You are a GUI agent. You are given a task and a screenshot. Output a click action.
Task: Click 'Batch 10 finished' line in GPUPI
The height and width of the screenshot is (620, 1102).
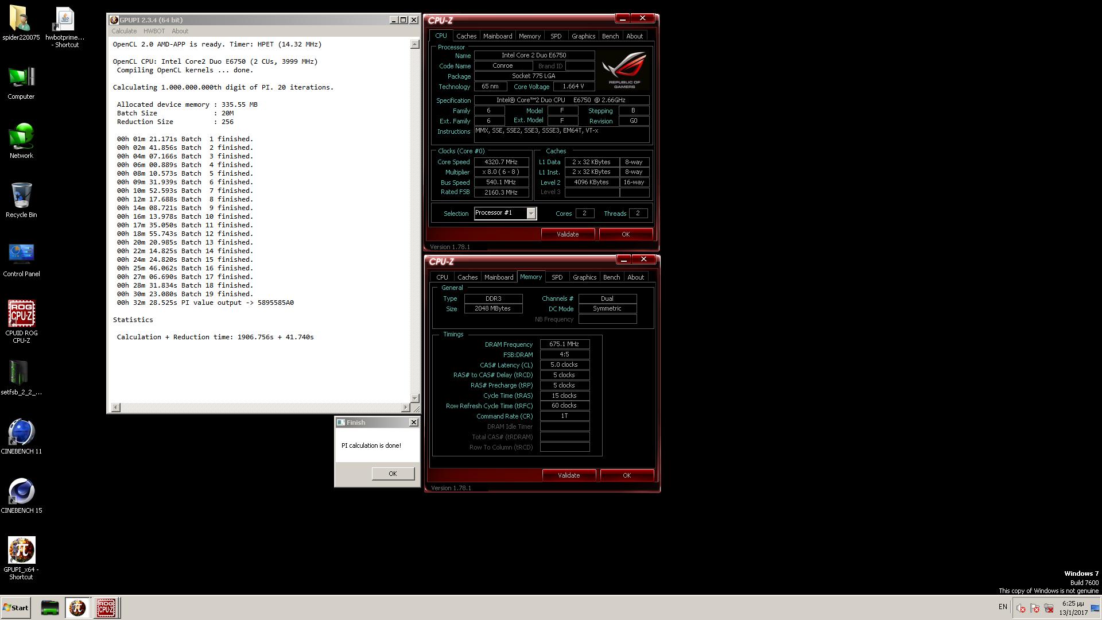click(x=185, y=216)
